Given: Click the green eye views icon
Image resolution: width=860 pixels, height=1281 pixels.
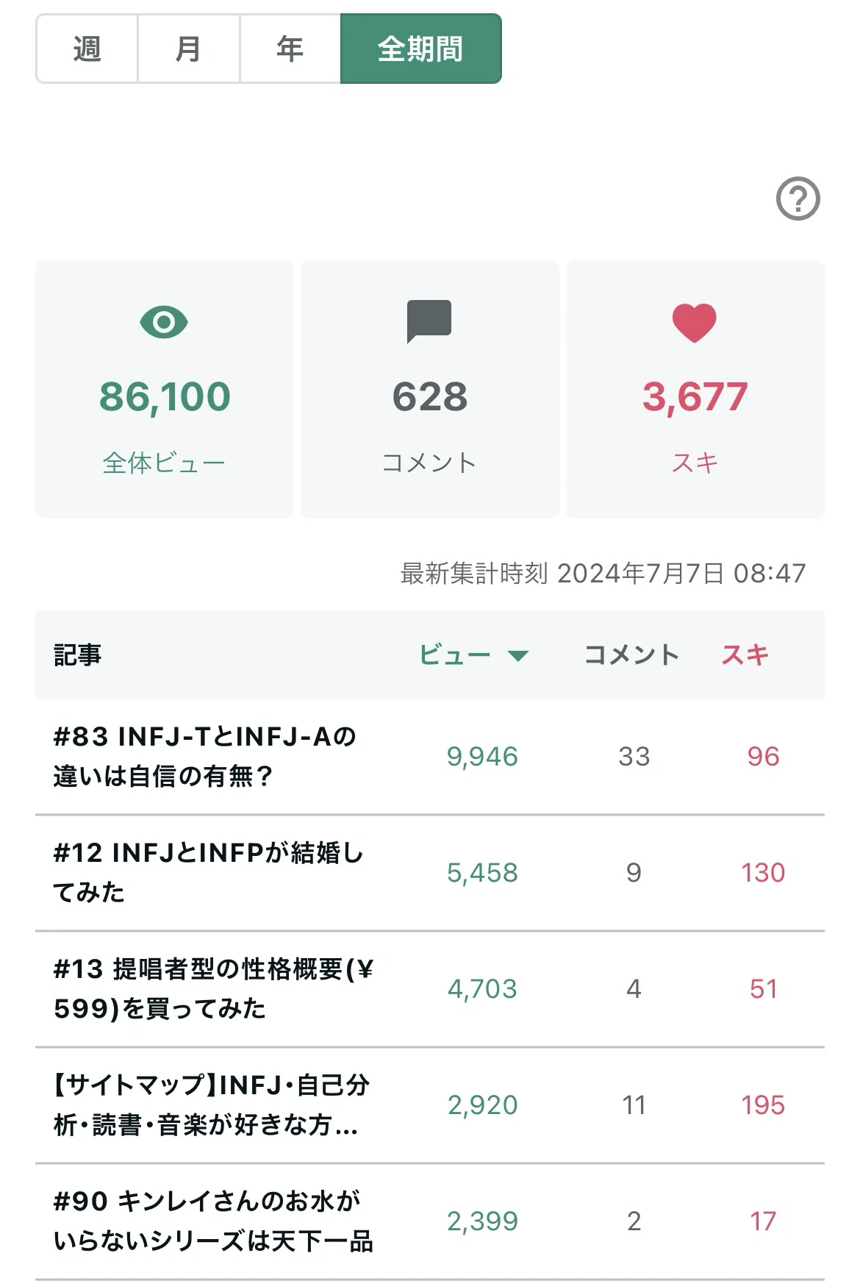Looking at the screenshot, I should (x=164, y=322).
